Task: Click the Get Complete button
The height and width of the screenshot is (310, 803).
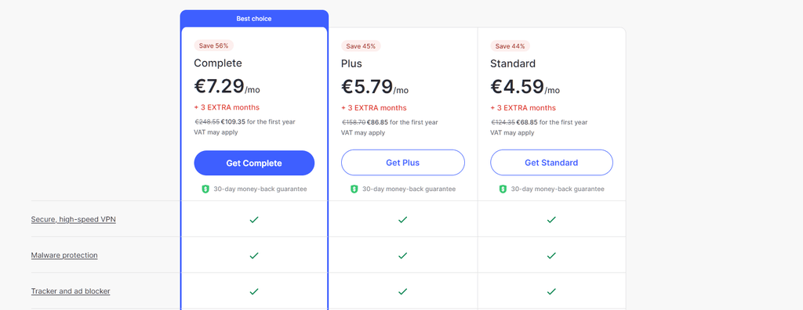Action: coord(254,163)
